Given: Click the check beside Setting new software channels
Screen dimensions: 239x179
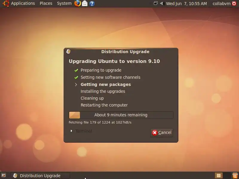Looking at the screenshot, I should tap(76, 77).
